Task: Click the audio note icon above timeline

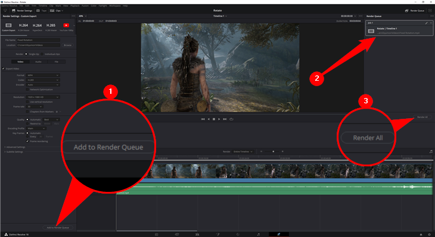Action: [431, 151]
